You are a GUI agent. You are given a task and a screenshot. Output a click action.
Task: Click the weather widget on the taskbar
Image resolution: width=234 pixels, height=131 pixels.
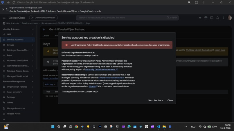tap(6, 127)
